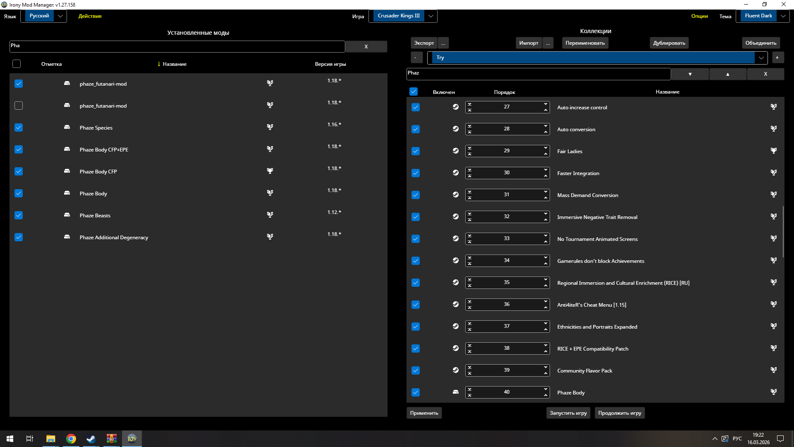
Task: Click the achievement icon for Mass Demand Conversion
Action: (774, 195)
